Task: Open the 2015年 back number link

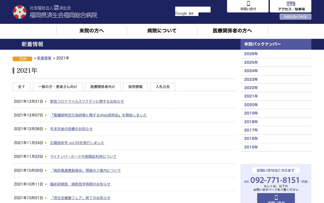Action: tap(251, 147)
